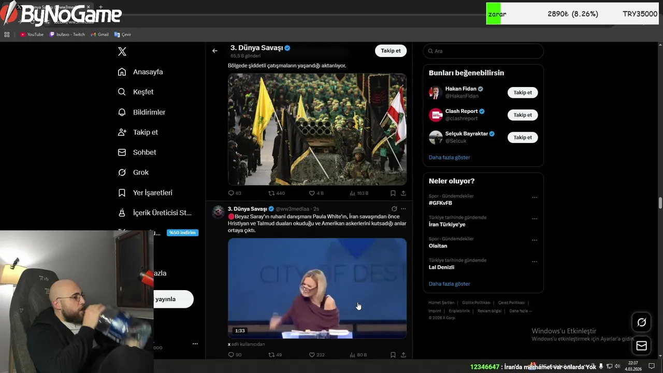
Task: Open Keşfet explore page
Action: (x=136, y=92)
